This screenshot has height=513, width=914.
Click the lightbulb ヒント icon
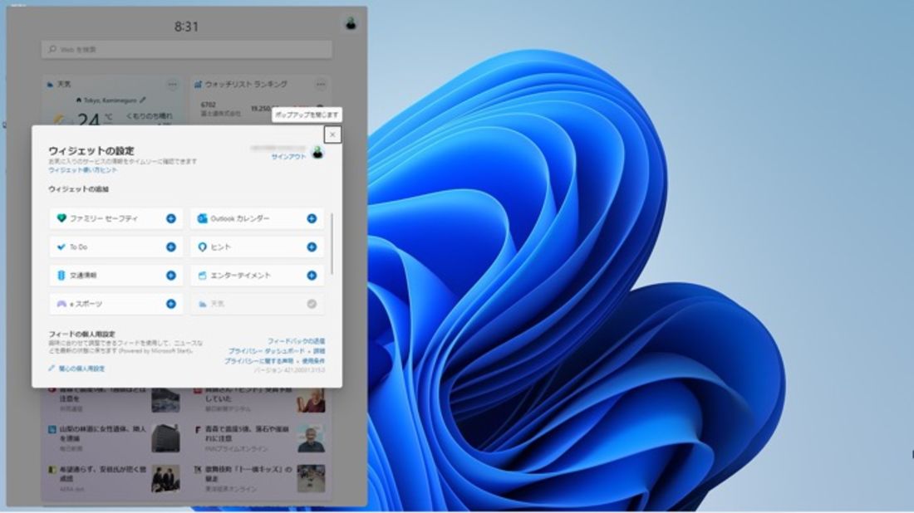[202, 247]
